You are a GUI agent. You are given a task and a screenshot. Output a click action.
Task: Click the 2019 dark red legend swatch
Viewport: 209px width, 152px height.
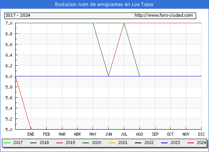[x=59, y=143]
